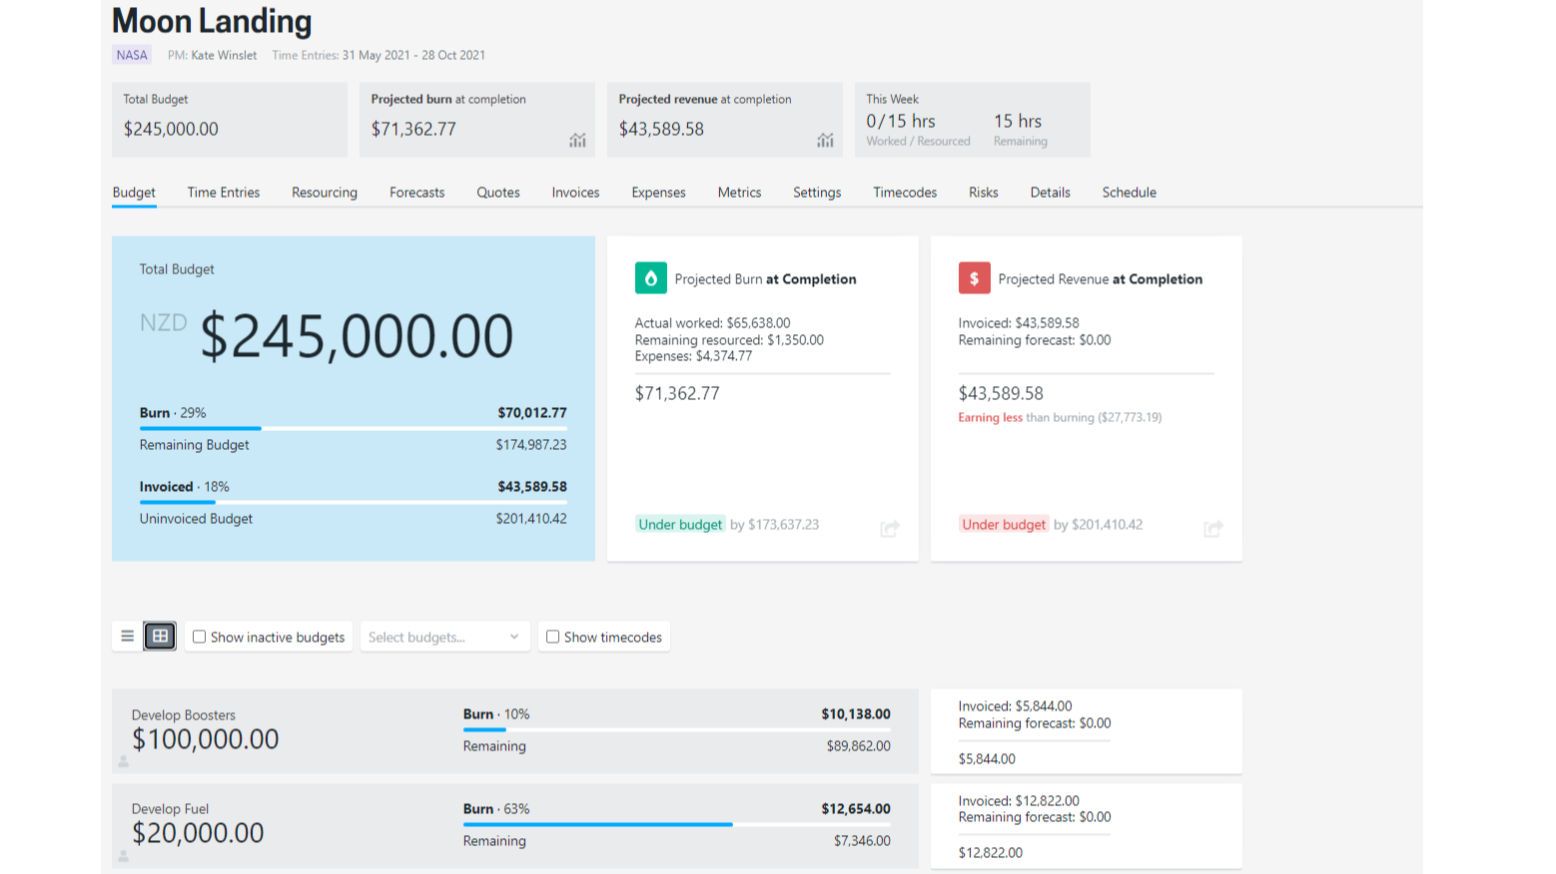
Task: Select the Timecodes tab
Action: tap(904, 192)
